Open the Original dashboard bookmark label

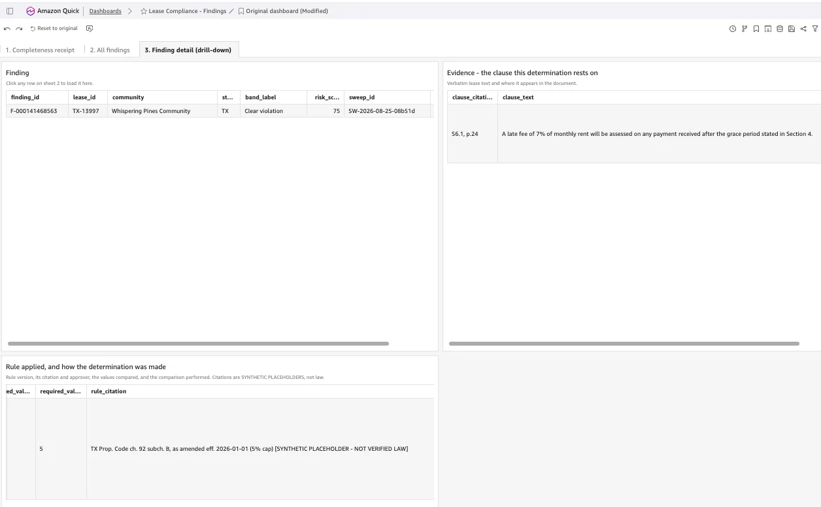pos(287,11)
